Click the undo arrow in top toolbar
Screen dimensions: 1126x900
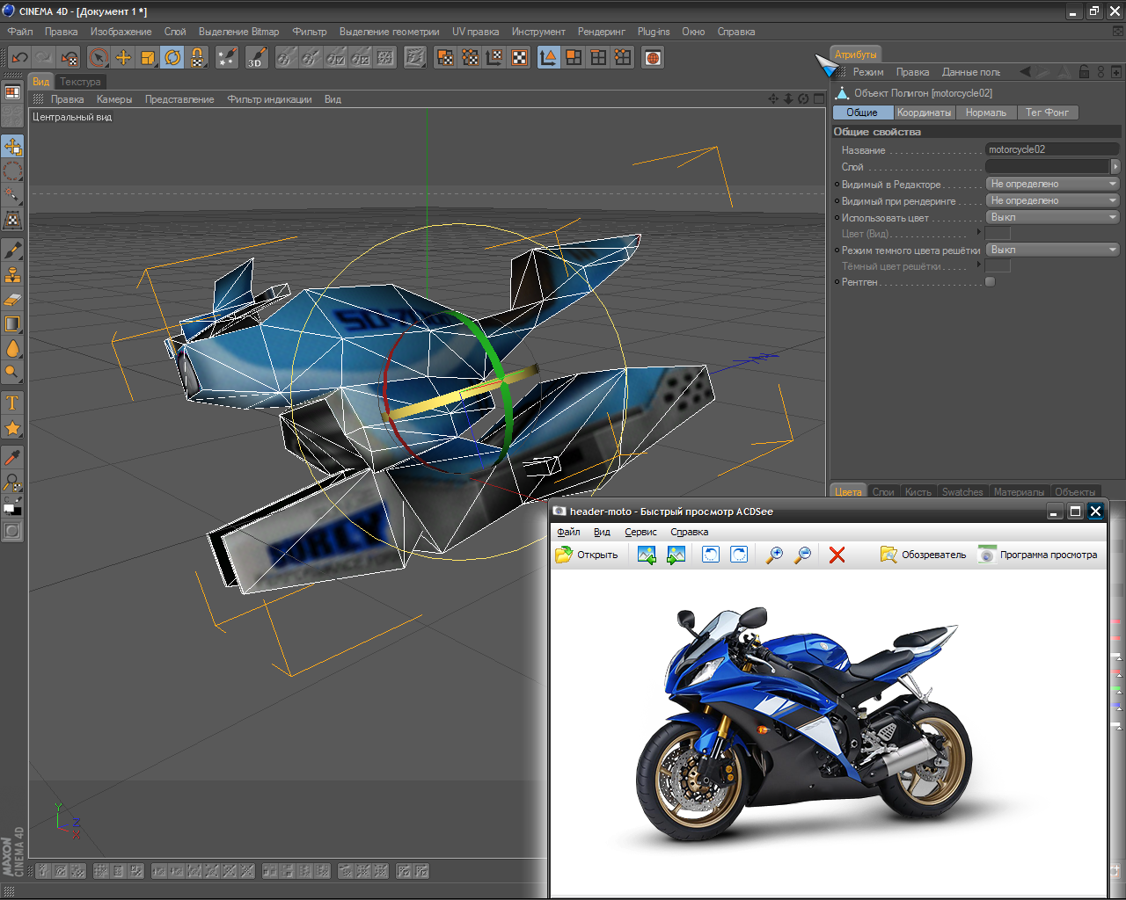tap(19, 58)
